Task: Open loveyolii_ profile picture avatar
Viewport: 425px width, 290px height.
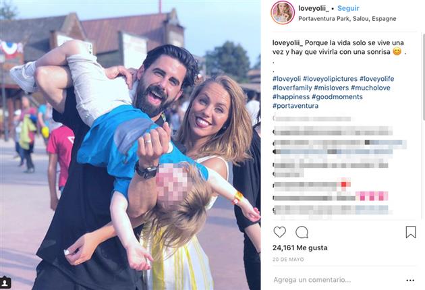Action: 283,12
